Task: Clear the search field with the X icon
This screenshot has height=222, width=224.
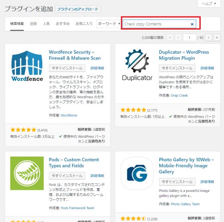Action: pyautogui.click(x=192, y=24)
